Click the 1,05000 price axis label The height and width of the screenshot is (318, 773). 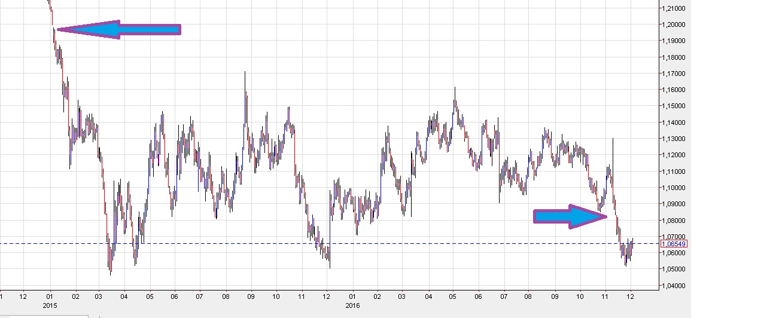click(x=673, y=270)
